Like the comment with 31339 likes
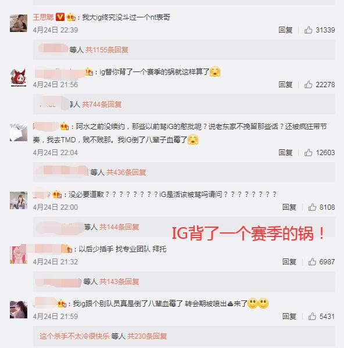Image resolution: width=344 pixels, height=348 pixels. coord(309,30)
